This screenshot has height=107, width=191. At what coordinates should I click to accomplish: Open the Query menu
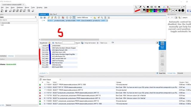(x=13, y=7)
